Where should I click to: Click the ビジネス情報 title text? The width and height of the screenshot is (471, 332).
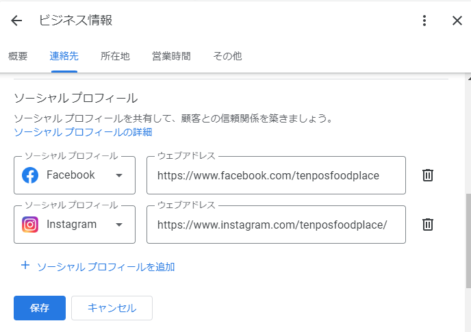[76, 21]
